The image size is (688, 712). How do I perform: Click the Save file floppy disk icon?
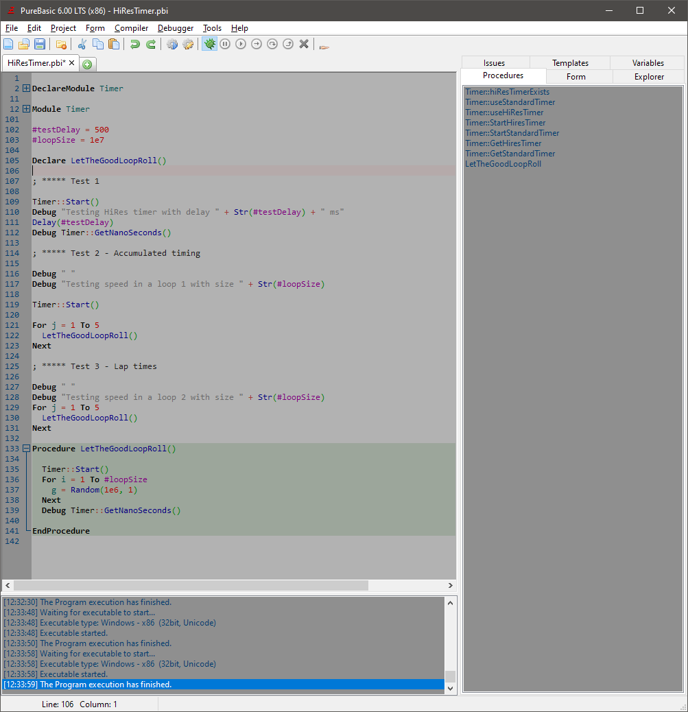coord(40,45)
